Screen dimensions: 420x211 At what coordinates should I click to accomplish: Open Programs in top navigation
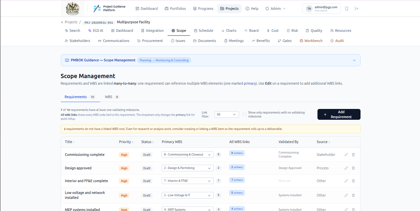(203, 9)
